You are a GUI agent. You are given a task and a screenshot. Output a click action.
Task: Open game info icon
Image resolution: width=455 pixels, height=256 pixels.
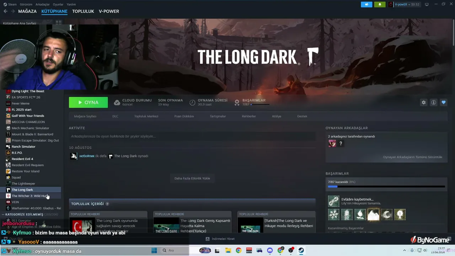[x=434, y=102]
